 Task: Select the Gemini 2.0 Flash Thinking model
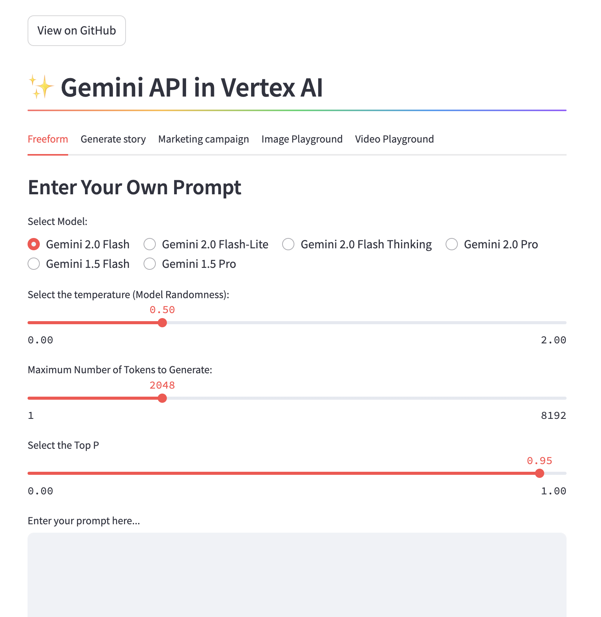tap(288, 244)
